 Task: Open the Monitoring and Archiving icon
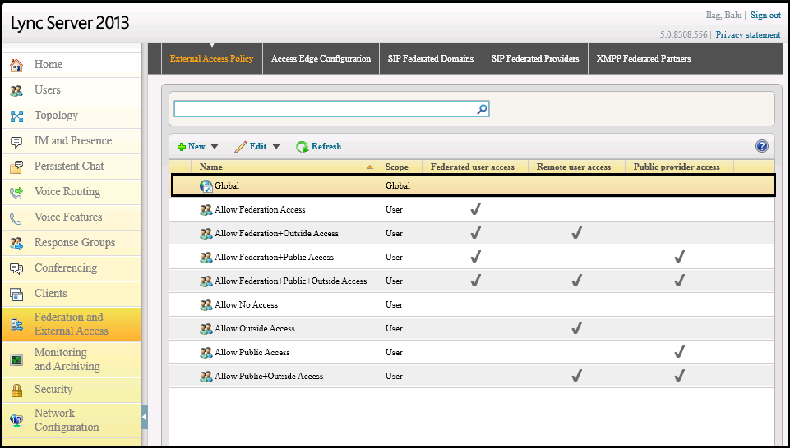16,360
